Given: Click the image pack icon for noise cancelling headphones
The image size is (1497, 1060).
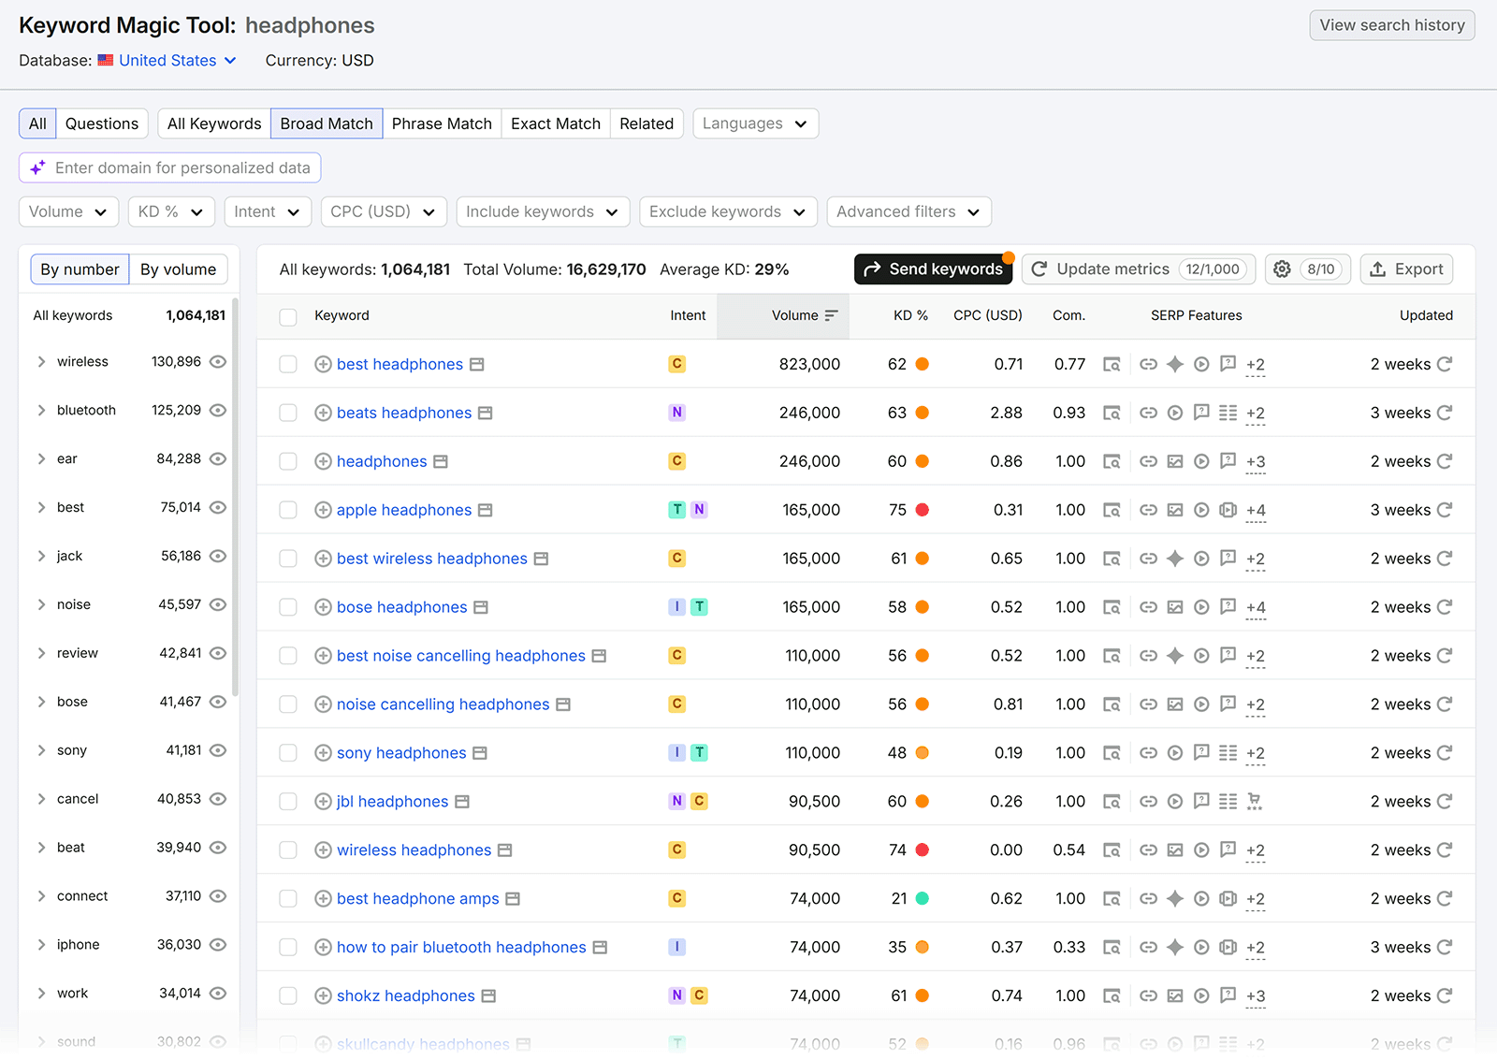Looking at the screenshot, I should click(x=1175, y=704).
